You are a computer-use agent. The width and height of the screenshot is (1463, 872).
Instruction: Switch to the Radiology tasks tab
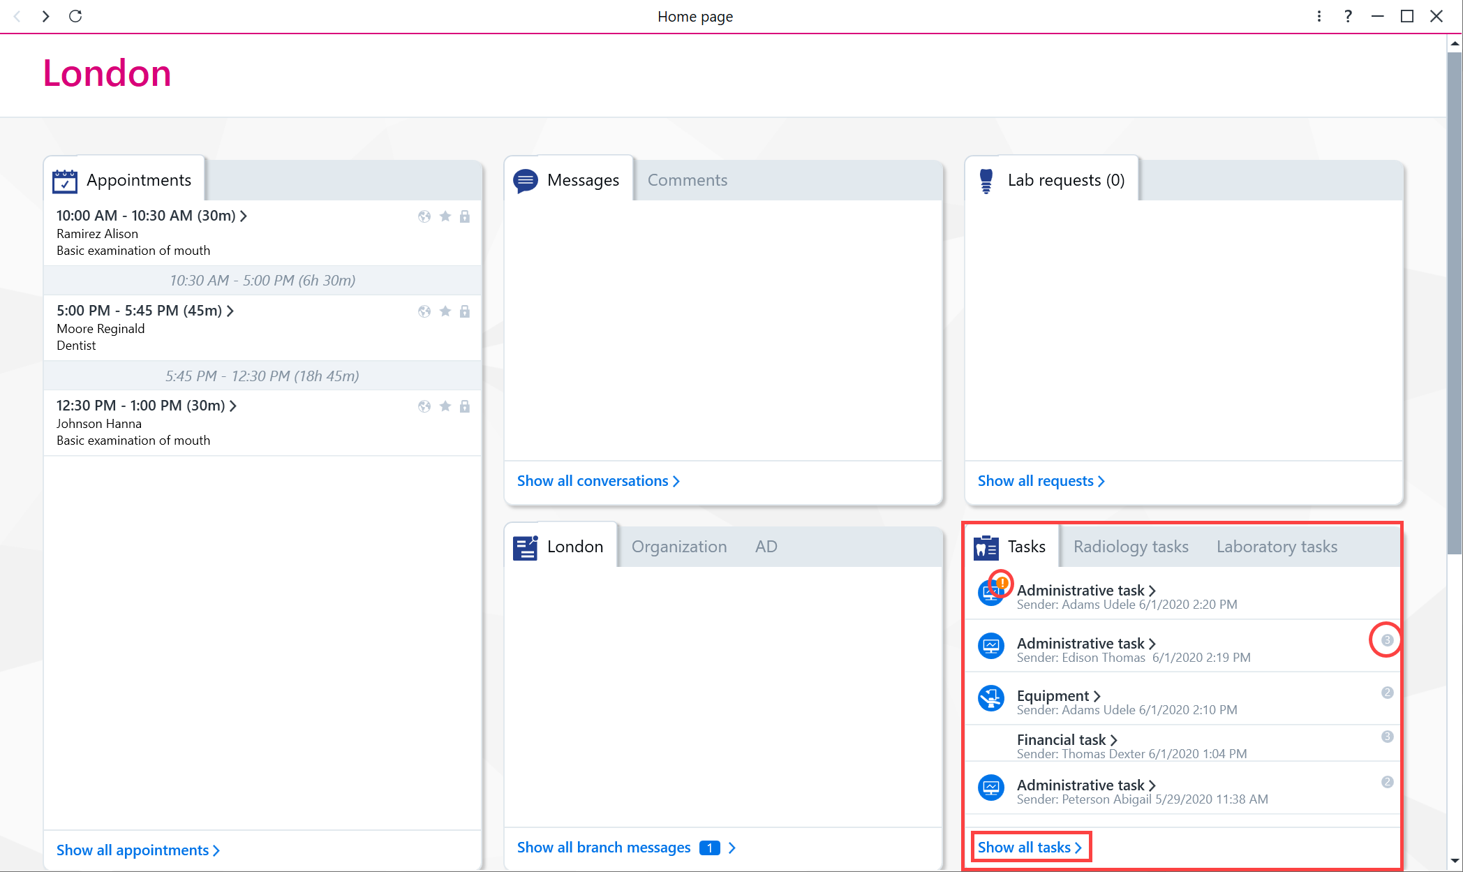(x=1131, y=547)
